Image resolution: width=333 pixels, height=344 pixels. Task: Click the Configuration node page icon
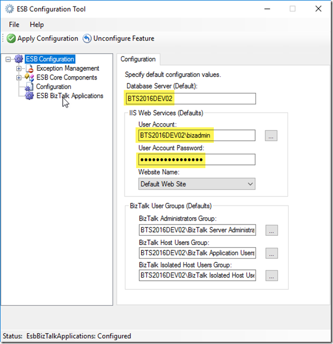[29, 87]
